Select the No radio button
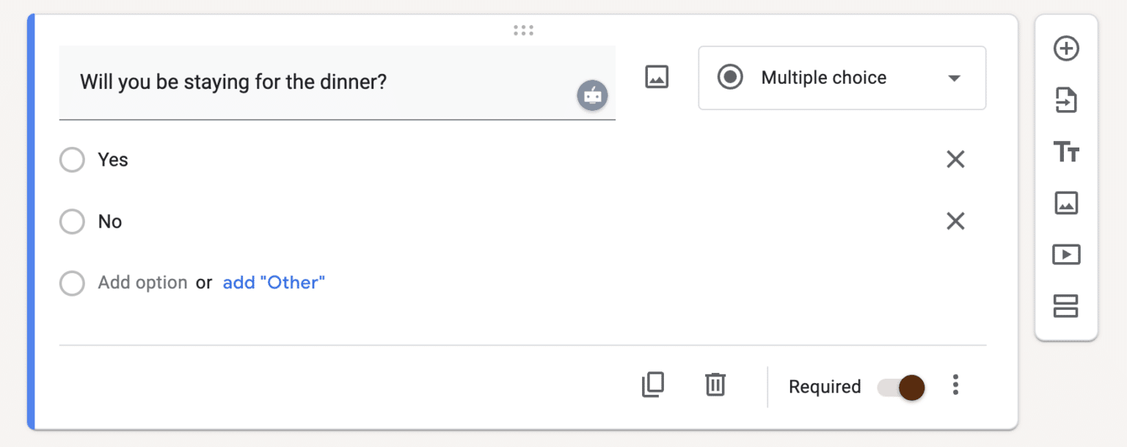 (72, 221)
